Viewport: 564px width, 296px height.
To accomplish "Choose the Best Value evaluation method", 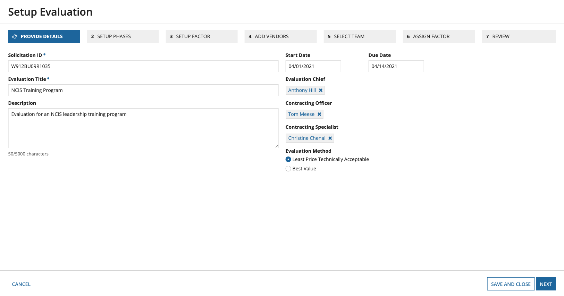I will click(288, 169).
